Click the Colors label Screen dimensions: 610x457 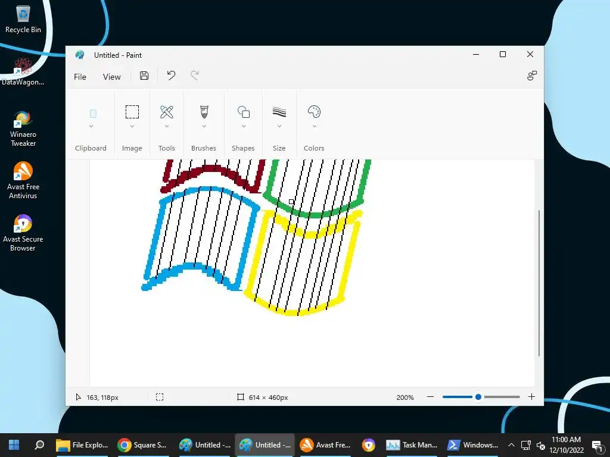click(314, 148)
